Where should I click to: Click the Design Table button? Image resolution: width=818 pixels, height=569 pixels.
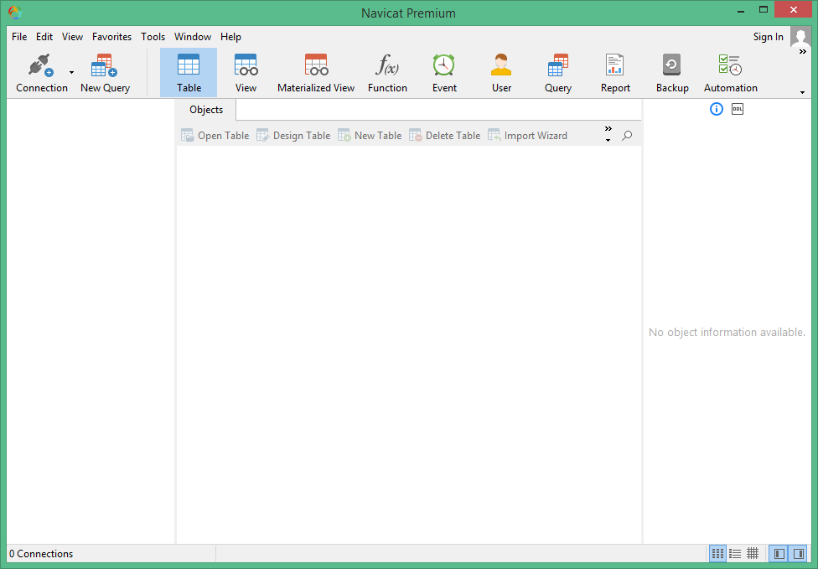pos(293,136)
